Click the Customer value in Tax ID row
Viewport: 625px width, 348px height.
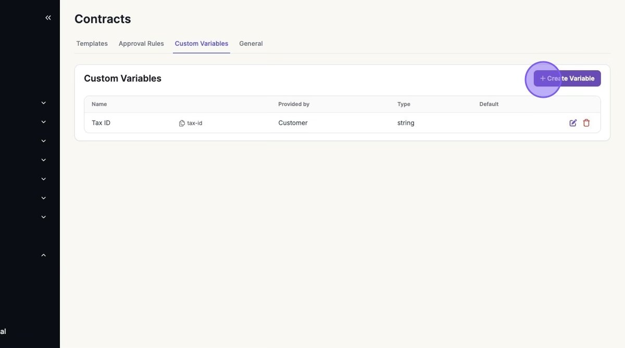point(293,123)
